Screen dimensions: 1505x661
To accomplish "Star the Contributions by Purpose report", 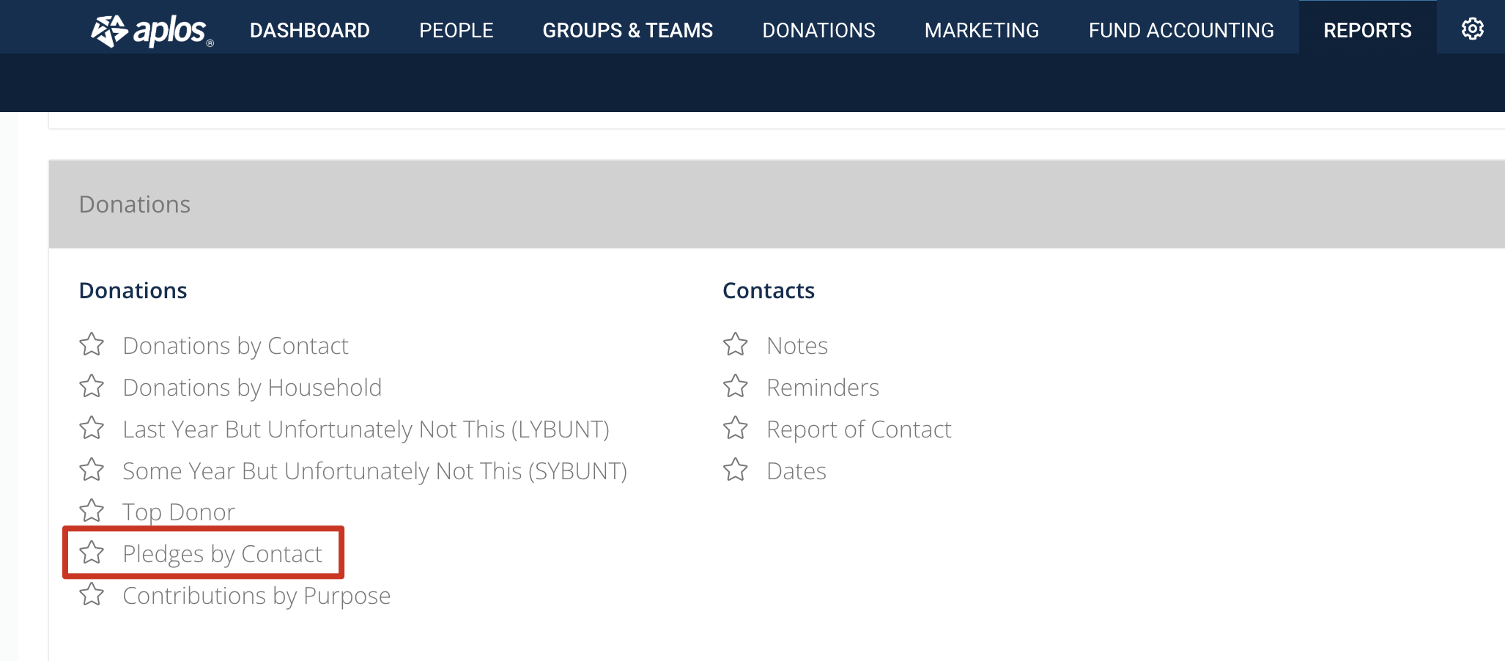I will click(92, 594).
